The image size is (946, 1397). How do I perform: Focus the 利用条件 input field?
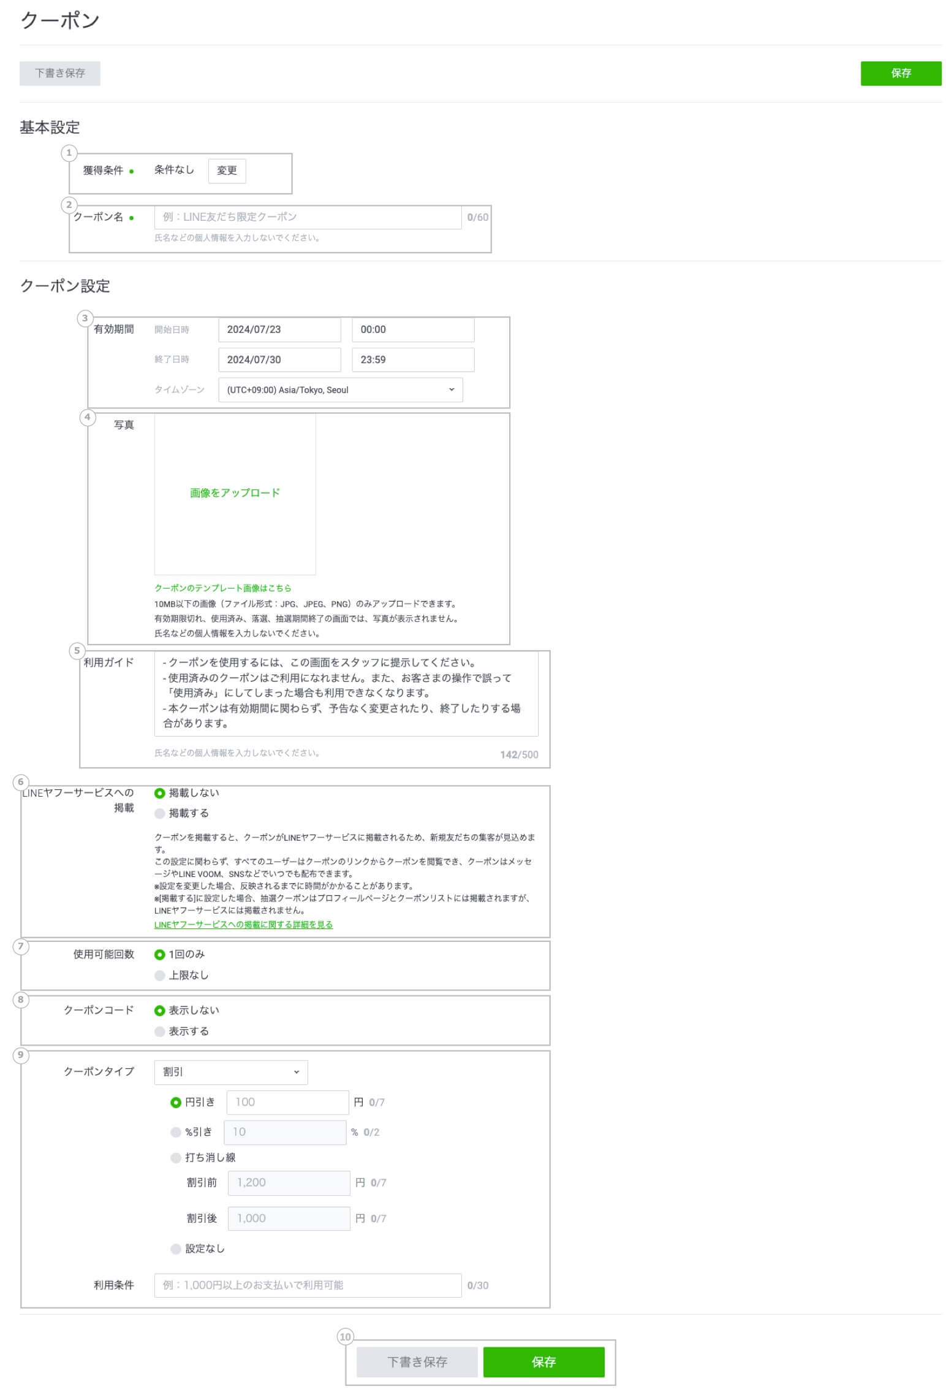coord(308,1285)
